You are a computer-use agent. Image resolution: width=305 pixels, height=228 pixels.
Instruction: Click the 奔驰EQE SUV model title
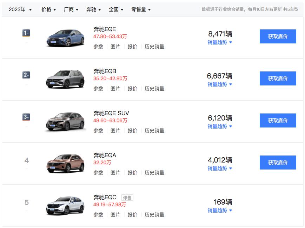[x=111, y=113]
